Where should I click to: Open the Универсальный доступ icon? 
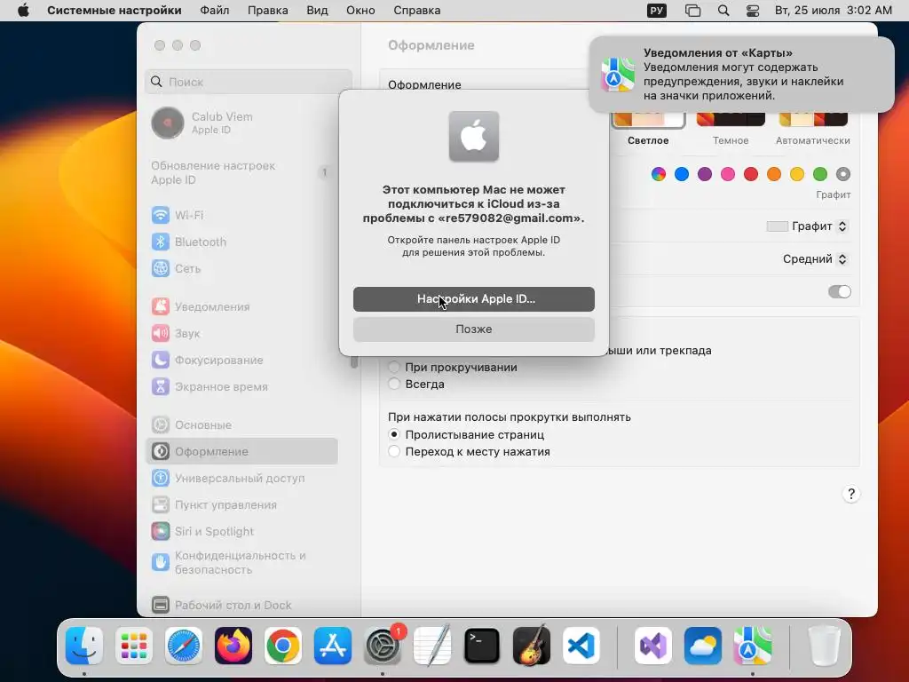pos(161,479)
